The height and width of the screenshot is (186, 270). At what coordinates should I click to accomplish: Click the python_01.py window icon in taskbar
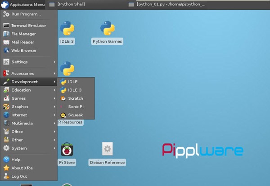131,4
